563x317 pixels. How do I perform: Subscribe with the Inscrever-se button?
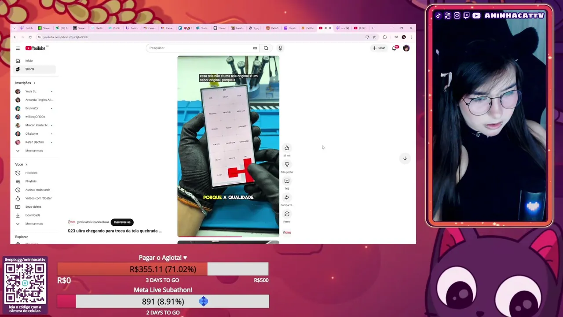pyautogui.click(x=122, y=222)
